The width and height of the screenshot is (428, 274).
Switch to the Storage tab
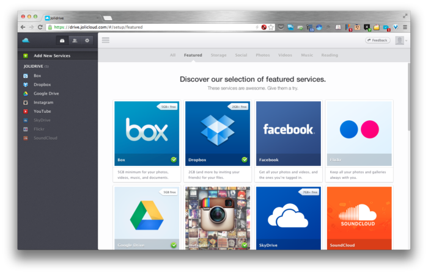coord(218,55)
